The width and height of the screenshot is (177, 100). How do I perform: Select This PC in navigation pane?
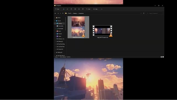coord(58,21)
